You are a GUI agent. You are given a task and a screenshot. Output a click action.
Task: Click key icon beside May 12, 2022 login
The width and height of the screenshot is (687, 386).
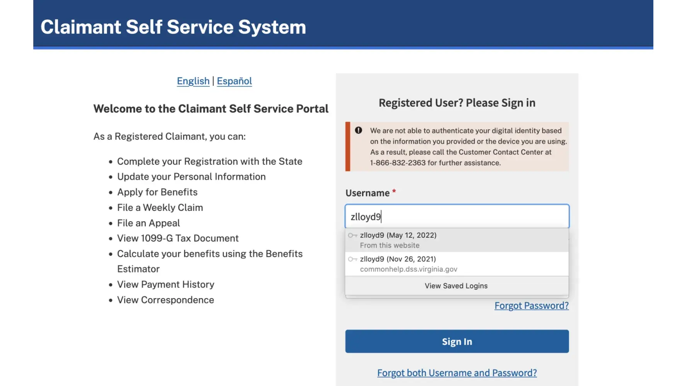pyautogui.click(x=352, y=235)
